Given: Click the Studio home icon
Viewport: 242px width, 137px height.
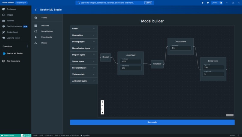Looking at the screenshot, I should [36, 18].
